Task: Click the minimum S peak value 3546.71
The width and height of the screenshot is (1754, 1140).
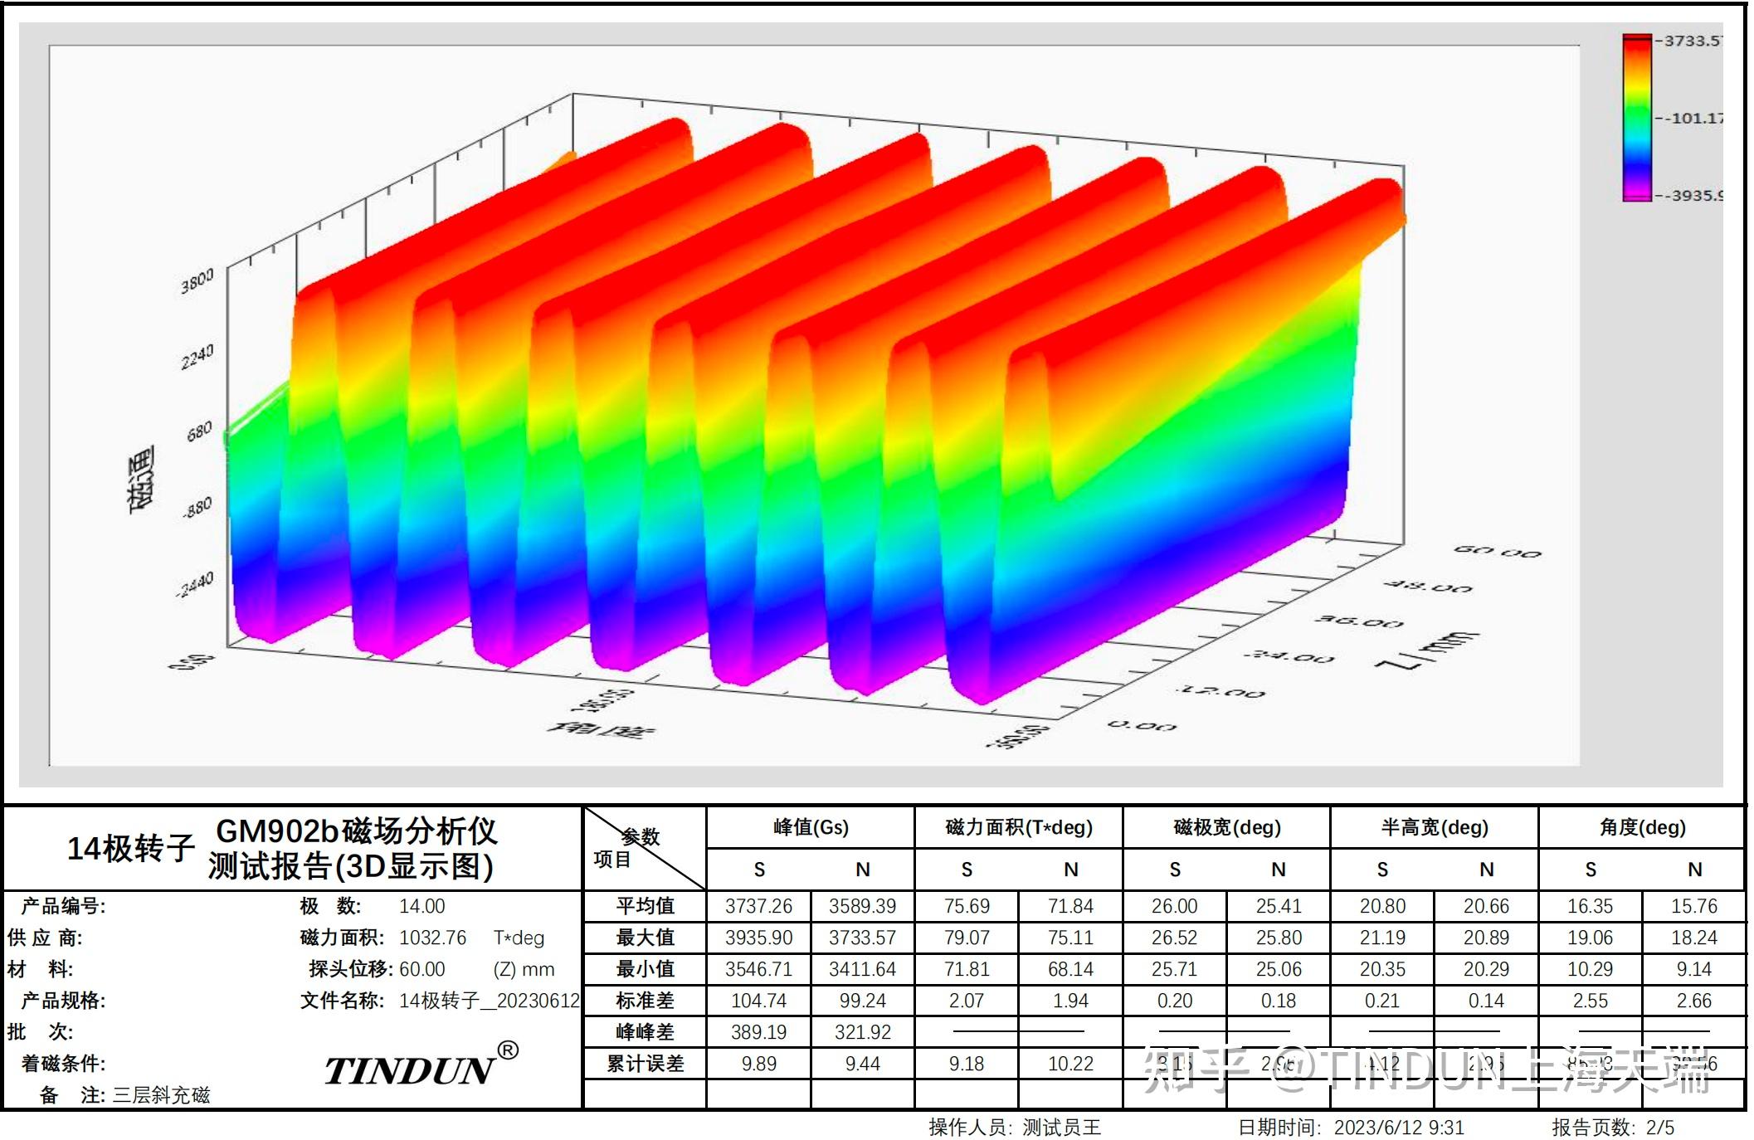Action: tap(758, 969)
